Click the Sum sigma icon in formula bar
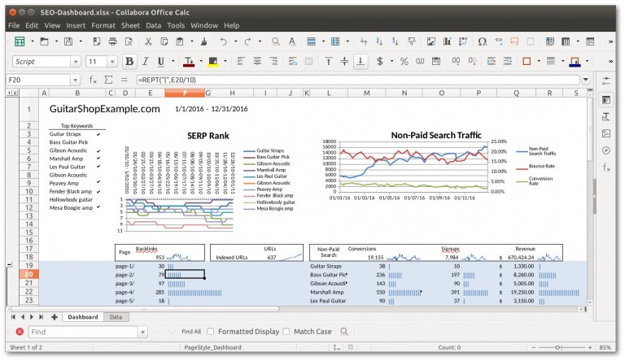625x361 pixels. (108, 80)
